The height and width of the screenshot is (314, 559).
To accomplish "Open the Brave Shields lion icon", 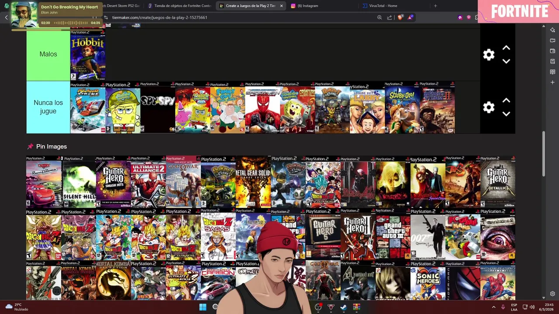I will pyautogui.click(x=400, y=17).
